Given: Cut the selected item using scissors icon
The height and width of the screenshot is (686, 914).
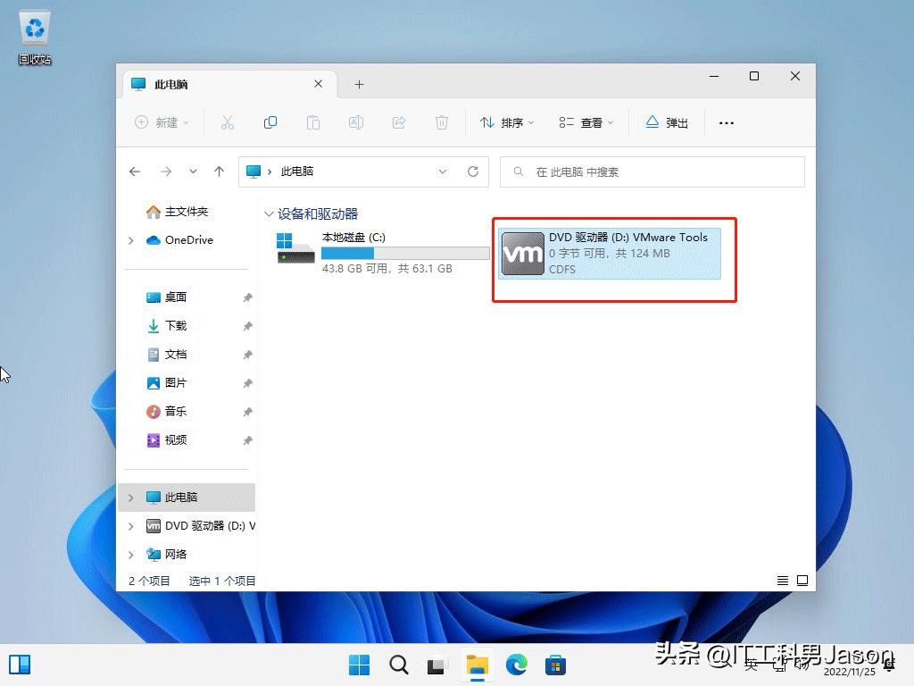Looking at the screenshot, I should 227,122.
